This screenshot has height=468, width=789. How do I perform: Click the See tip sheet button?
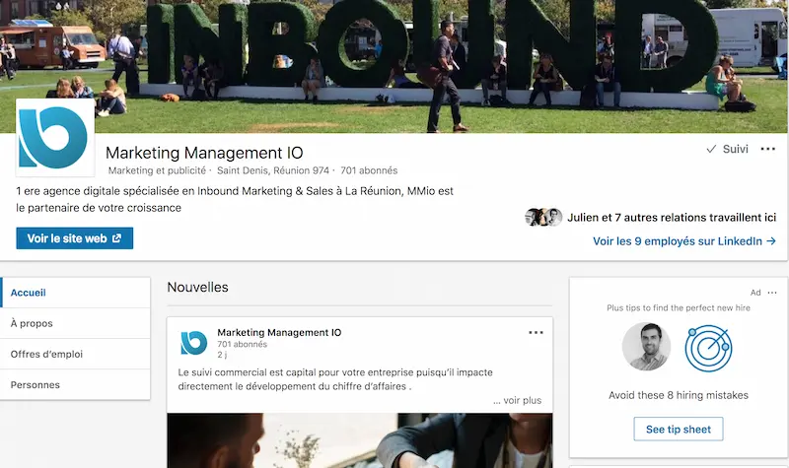(x=679, y=430)
